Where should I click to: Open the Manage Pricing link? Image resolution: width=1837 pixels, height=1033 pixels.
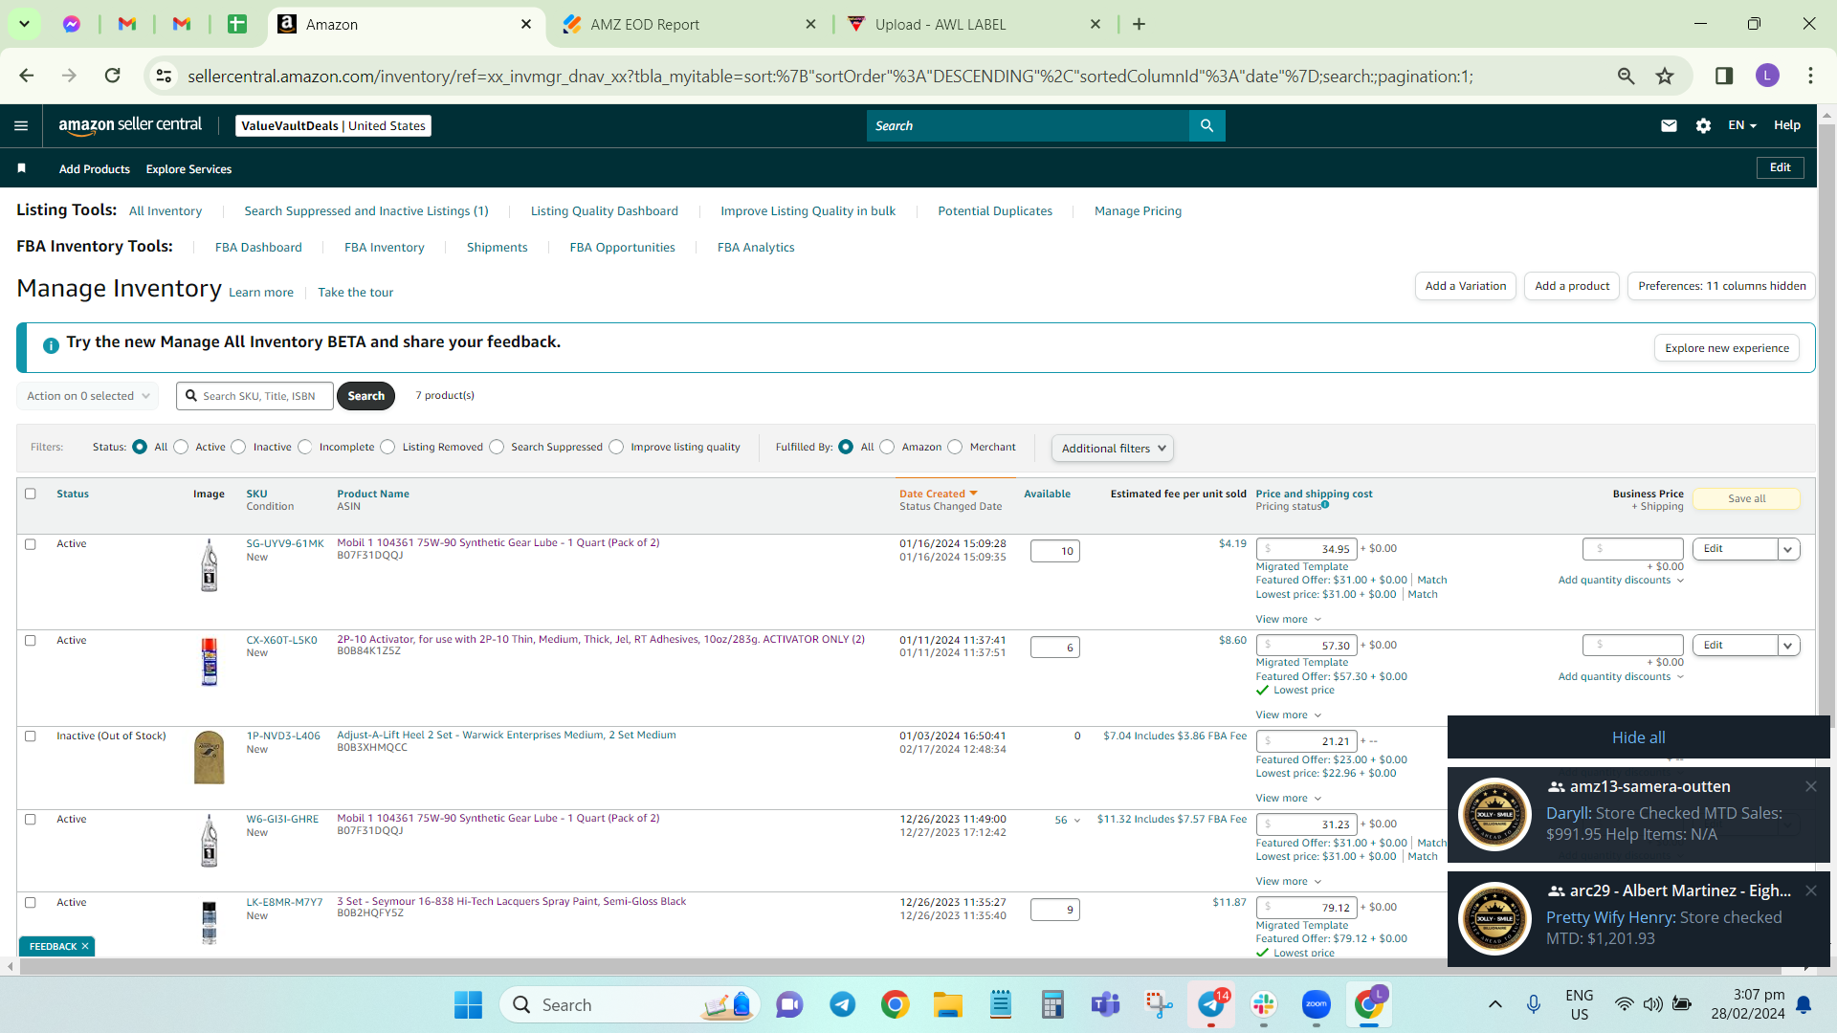point(1138,210)
